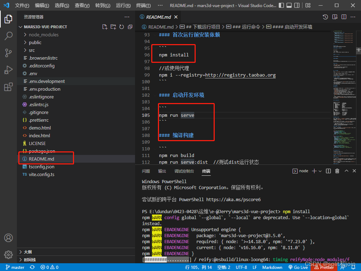
Task: Open master branch selector in status bar
Action: point(15,267)
